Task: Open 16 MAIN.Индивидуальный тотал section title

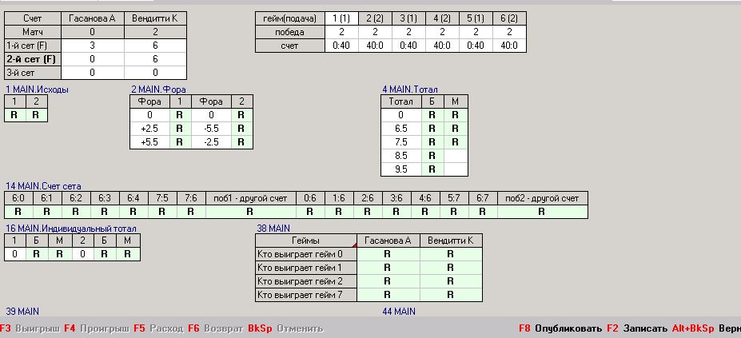Action: pyautogui.click(x=71, y=229)
